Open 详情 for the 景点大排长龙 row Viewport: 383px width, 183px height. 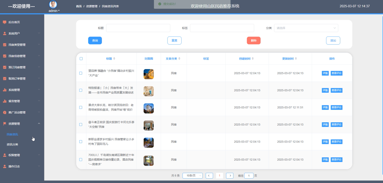point(325,107)
